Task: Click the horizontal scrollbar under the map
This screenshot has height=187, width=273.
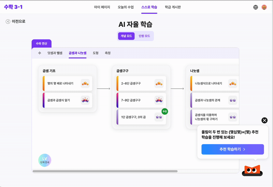Action: pyautogui.click(x=105, y=171)
